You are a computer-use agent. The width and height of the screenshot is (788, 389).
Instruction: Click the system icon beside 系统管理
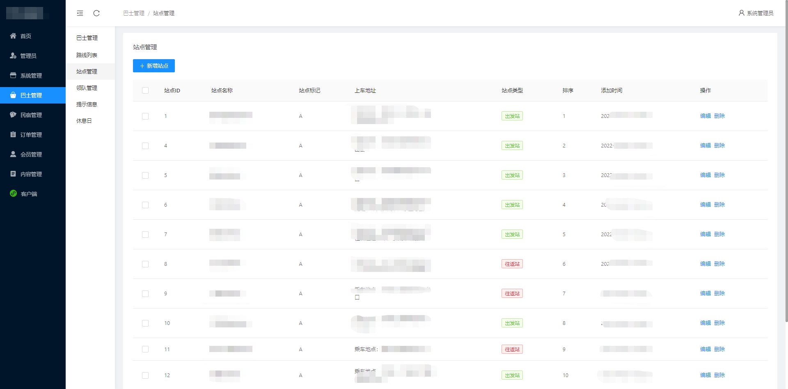tap(13, 75)
